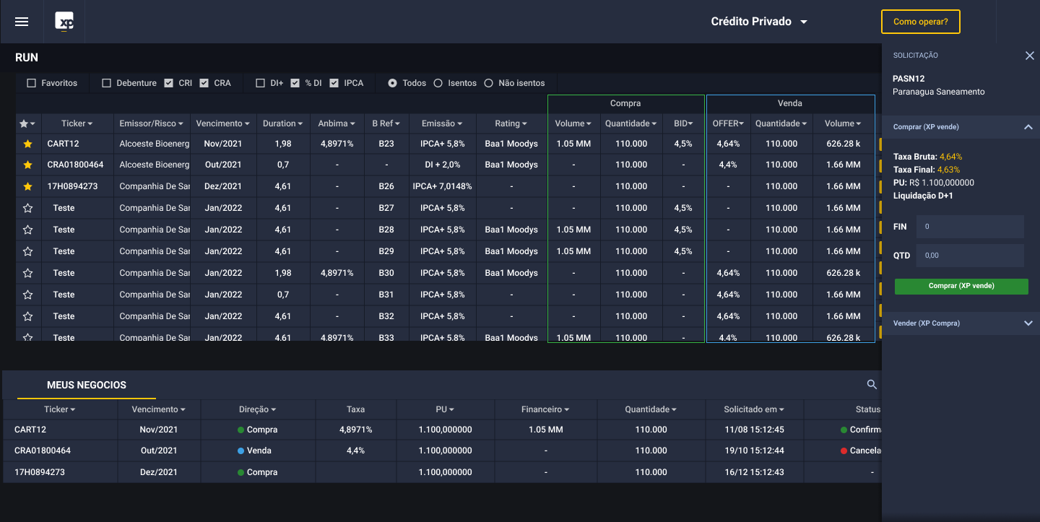Open the hamburger navigation menu
Image resolution: width=1040 pixels, height=522 pixels.
coord(22,22)
